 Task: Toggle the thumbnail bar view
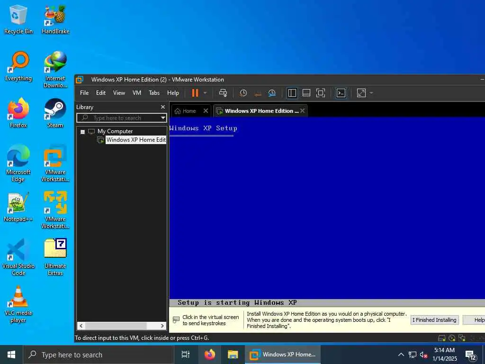[306, 93]
